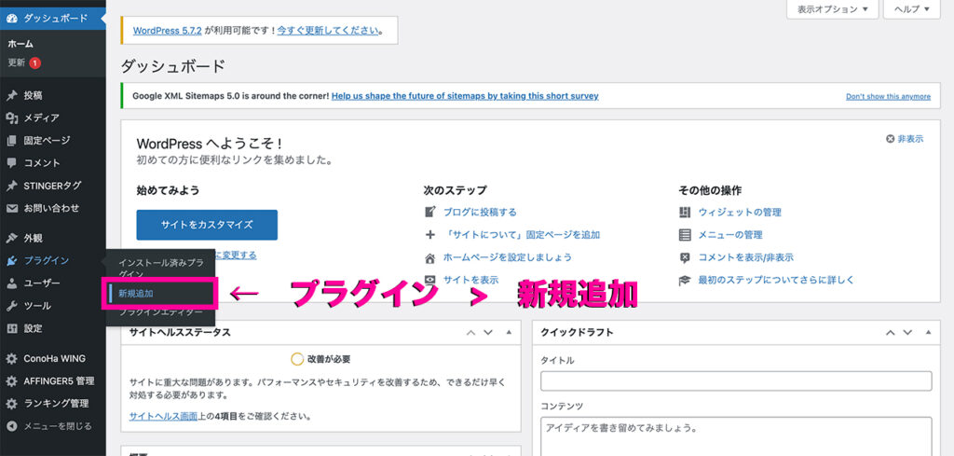
Task: Dismiss welcome panel via 非表示
Action: (905, 139)
